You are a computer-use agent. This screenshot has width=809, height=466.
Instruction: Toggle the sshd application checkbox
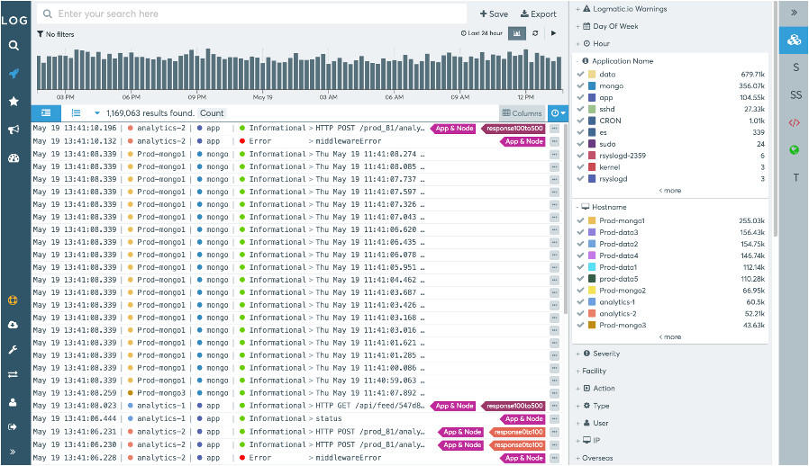click(580, 109)
